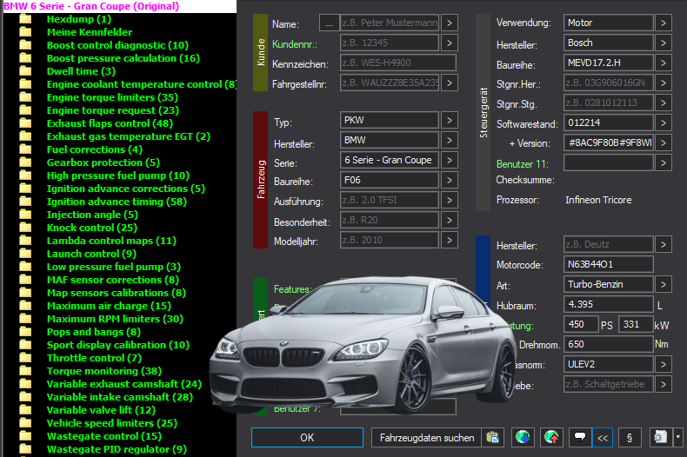Select Lambda control maps (11) folder
The width and height of the screenshot is (687, 457).
coord(111,241)
